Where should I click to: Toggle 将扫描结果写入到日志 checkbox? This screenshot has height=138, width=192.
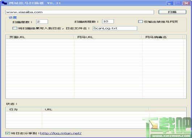click(15, 28)
